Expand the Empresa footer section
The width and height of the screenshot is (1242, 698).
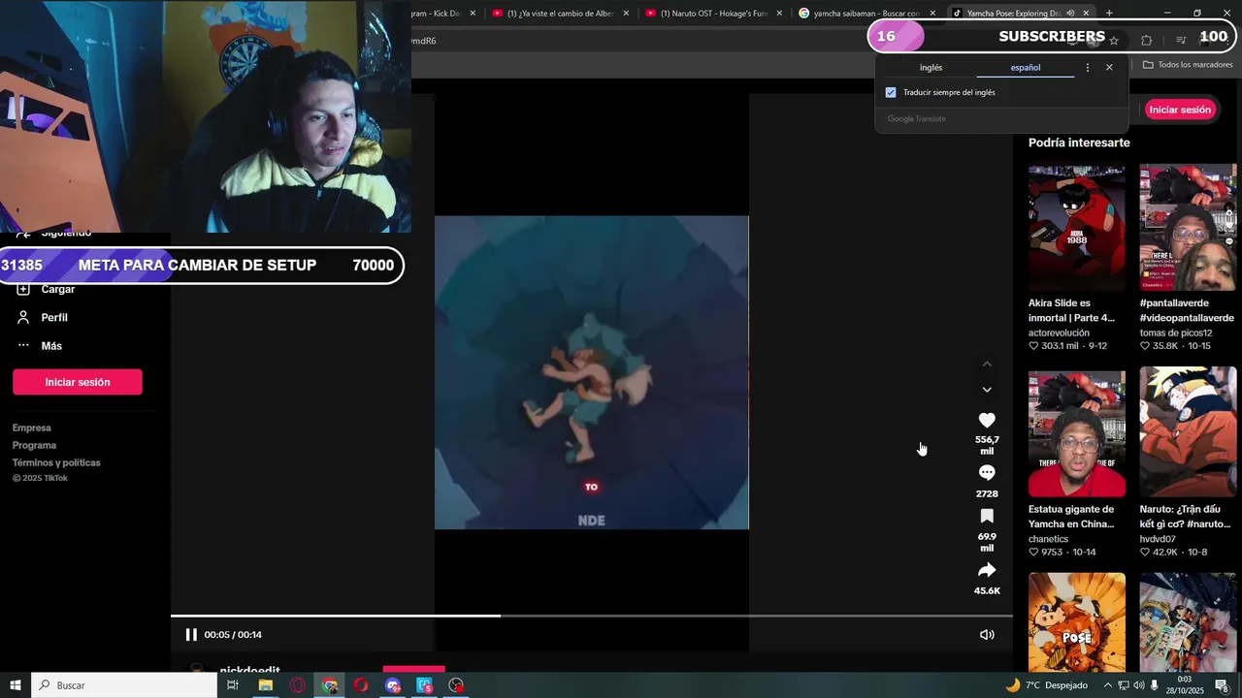pos(32,428)
